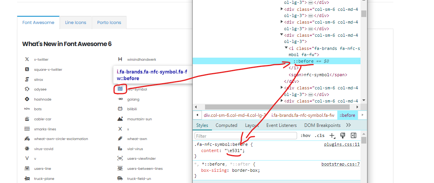Toggle the computed styles sidebar icon
This screenshot has height=183, width=434.
tap(353, 135)
